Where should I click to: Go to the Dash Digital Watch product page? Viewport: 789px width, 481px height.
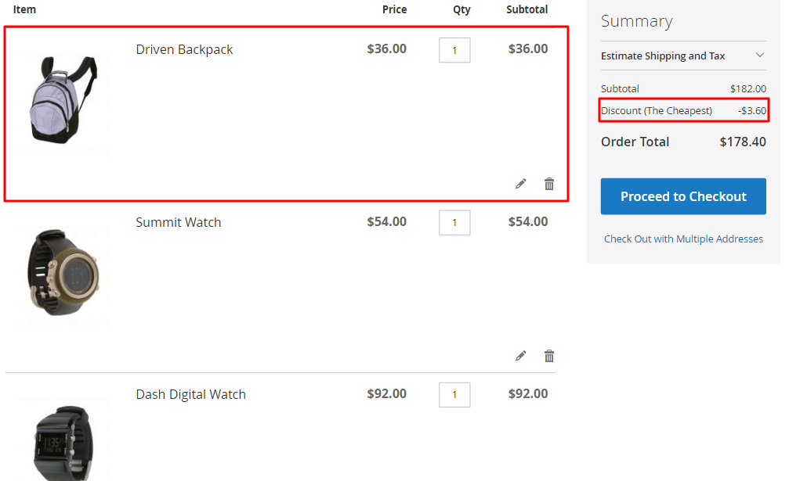point(190,394)
